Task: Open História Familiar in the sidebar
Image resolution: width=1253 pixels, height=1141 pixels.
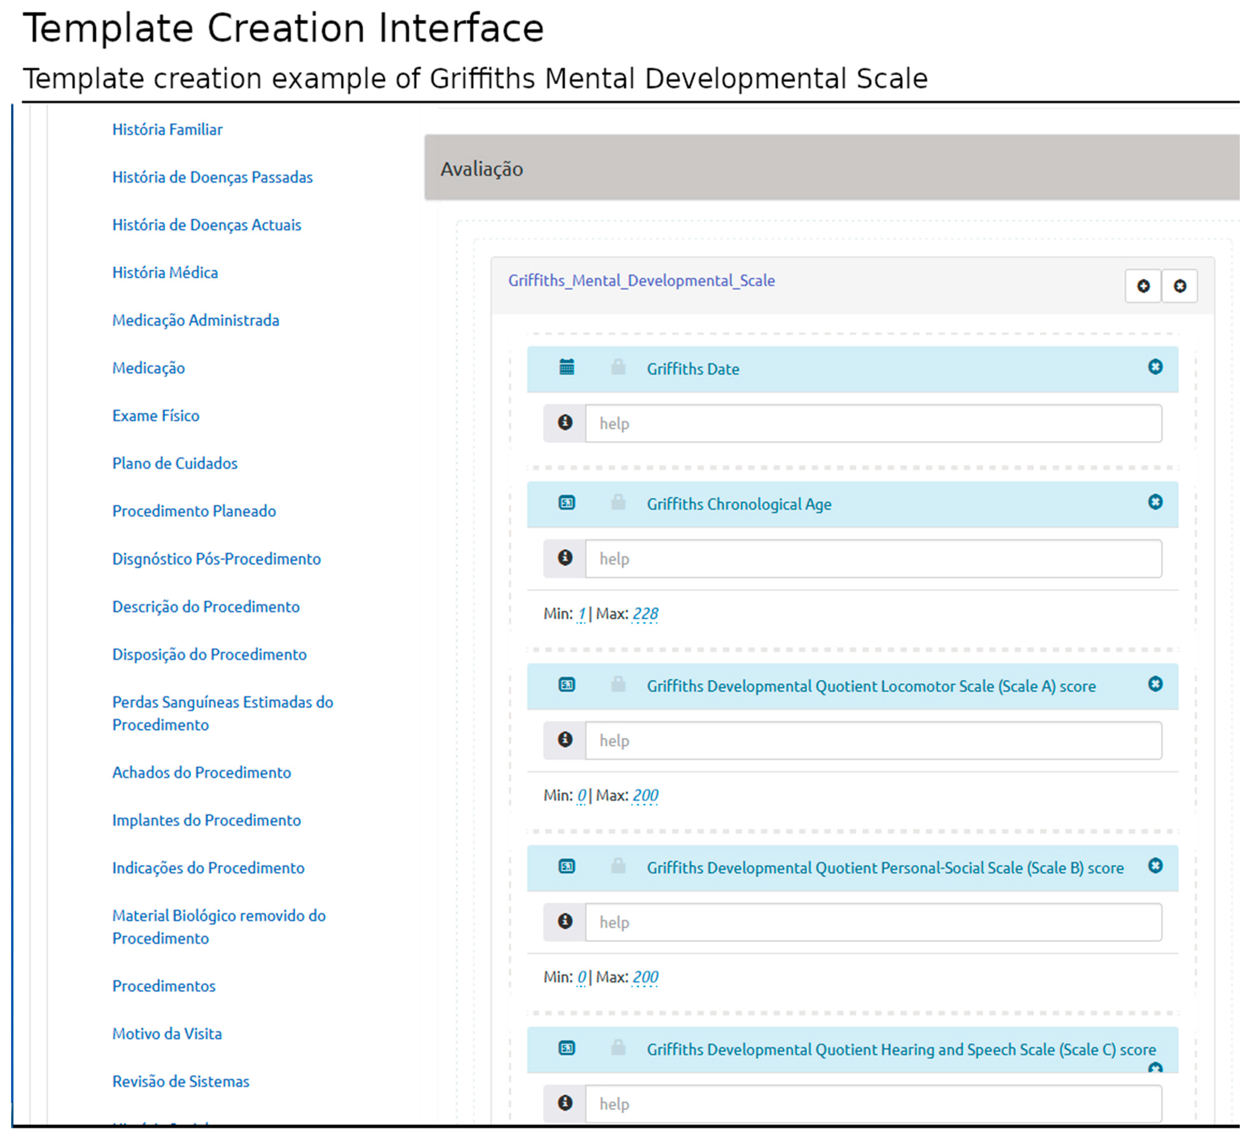Action: (167, 129)
